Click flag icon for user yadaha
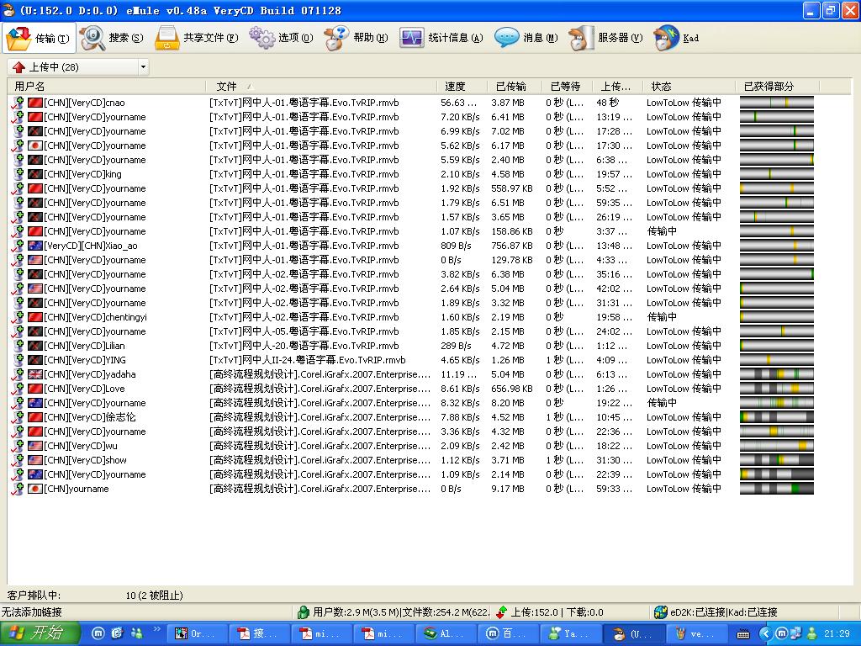This screenshot has width=861, height=646. [x=35, y=374]
